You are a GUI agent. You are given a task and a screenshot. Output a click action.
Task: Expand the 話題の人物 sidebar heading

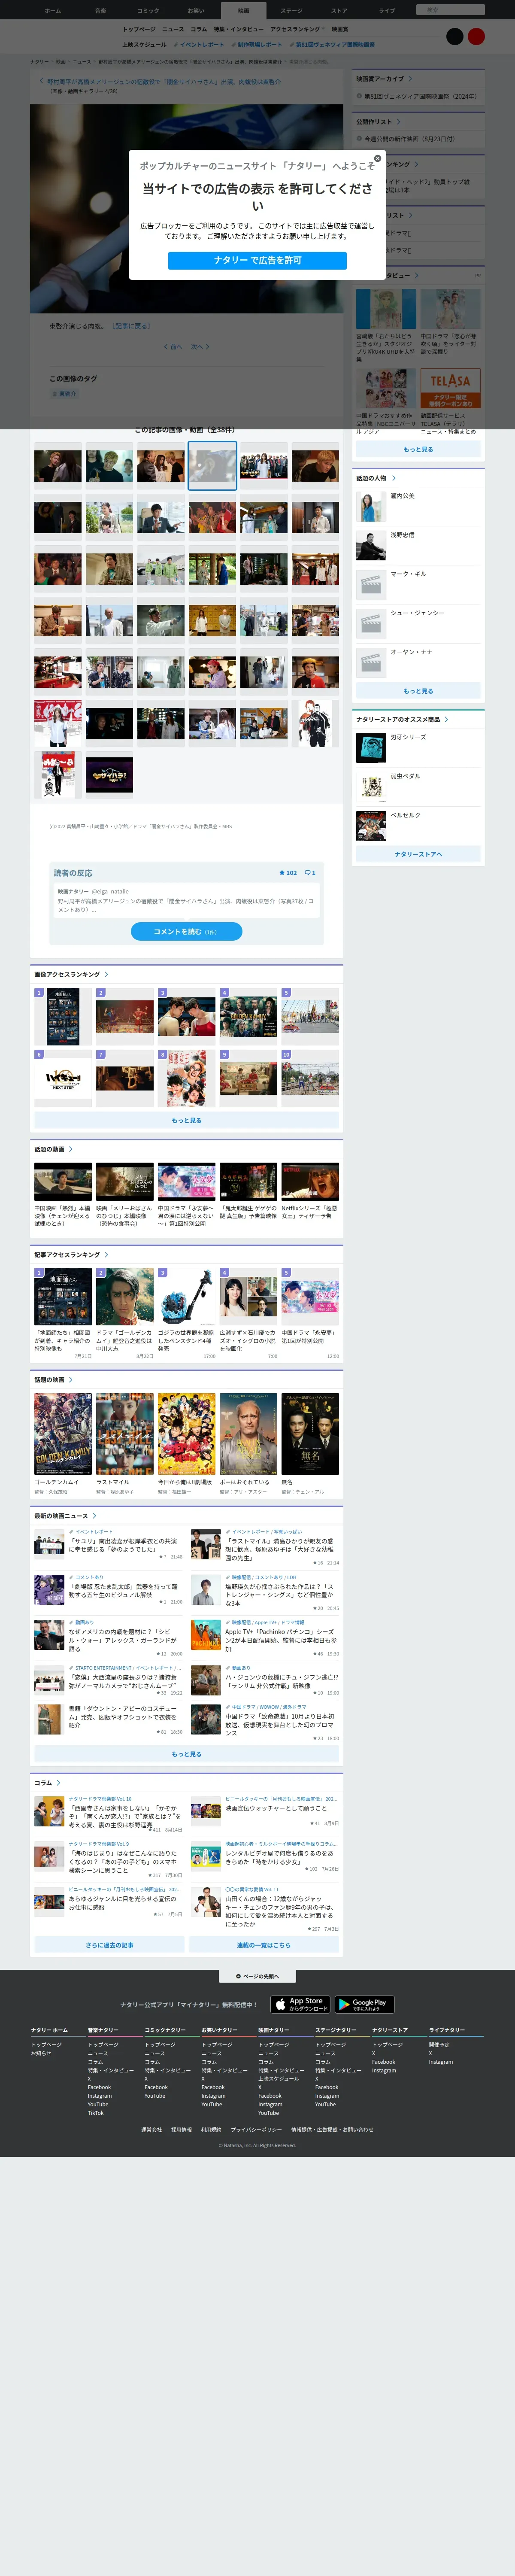point(376,478)
